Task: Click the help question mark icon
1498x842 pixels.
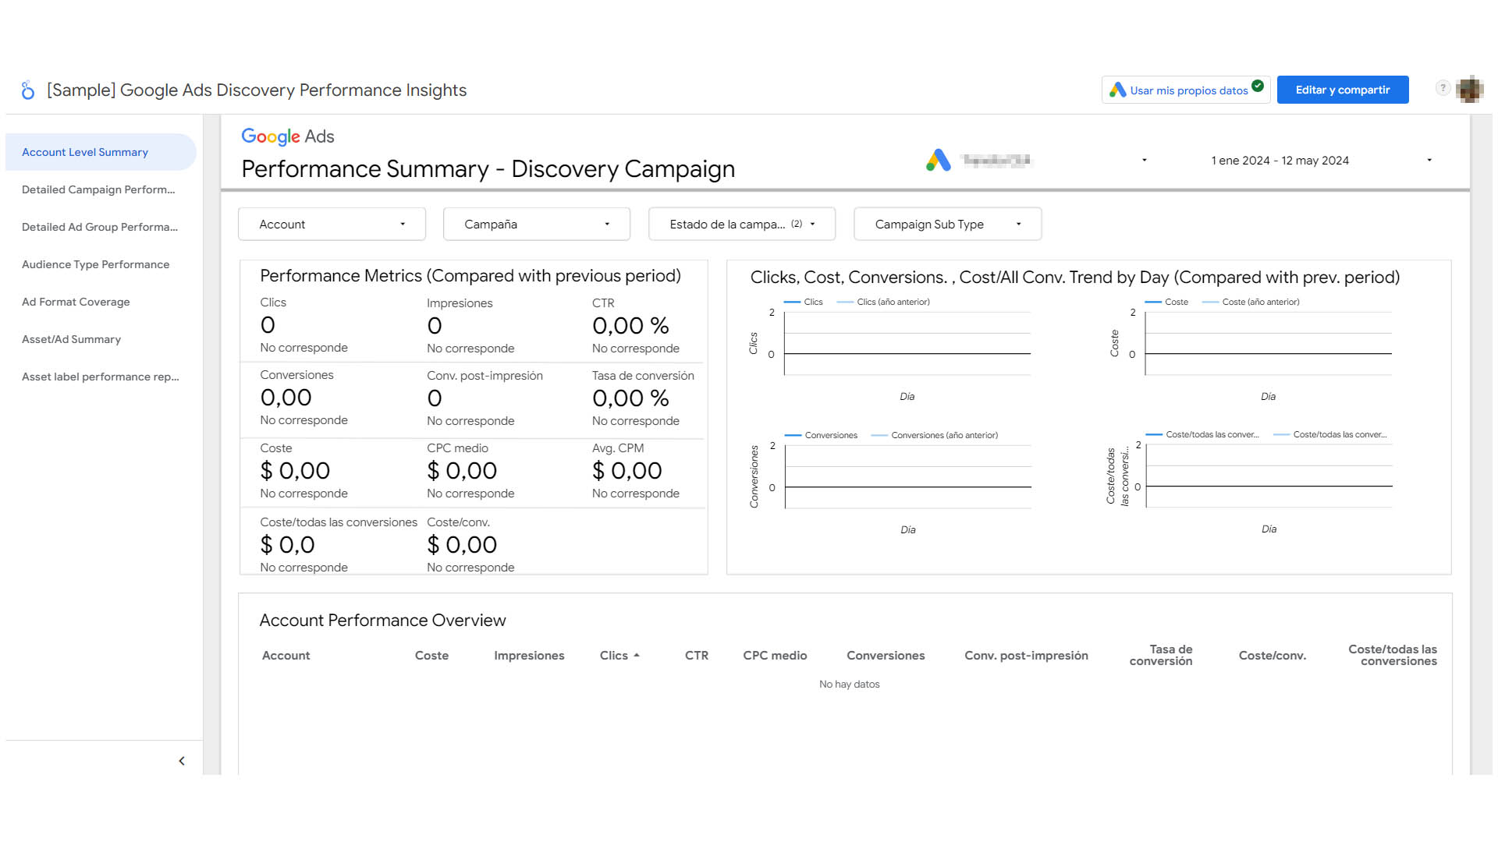Action: click(1443, 88)
